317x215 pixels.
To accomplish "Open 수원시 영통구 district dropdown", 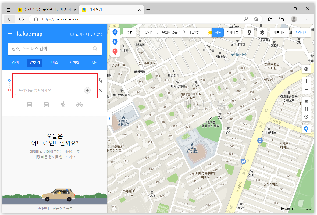I will pos(171,32).
